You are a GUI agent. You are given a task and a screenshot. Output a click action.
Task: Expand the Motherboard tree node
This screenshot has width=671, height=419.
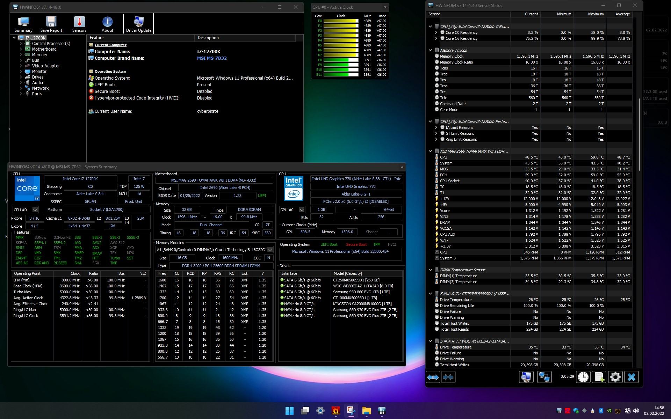21,49
